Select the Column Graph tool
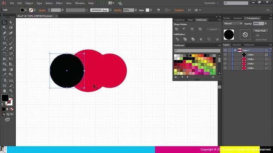Viewport: 273px width, 153px height. coord(11,80)
